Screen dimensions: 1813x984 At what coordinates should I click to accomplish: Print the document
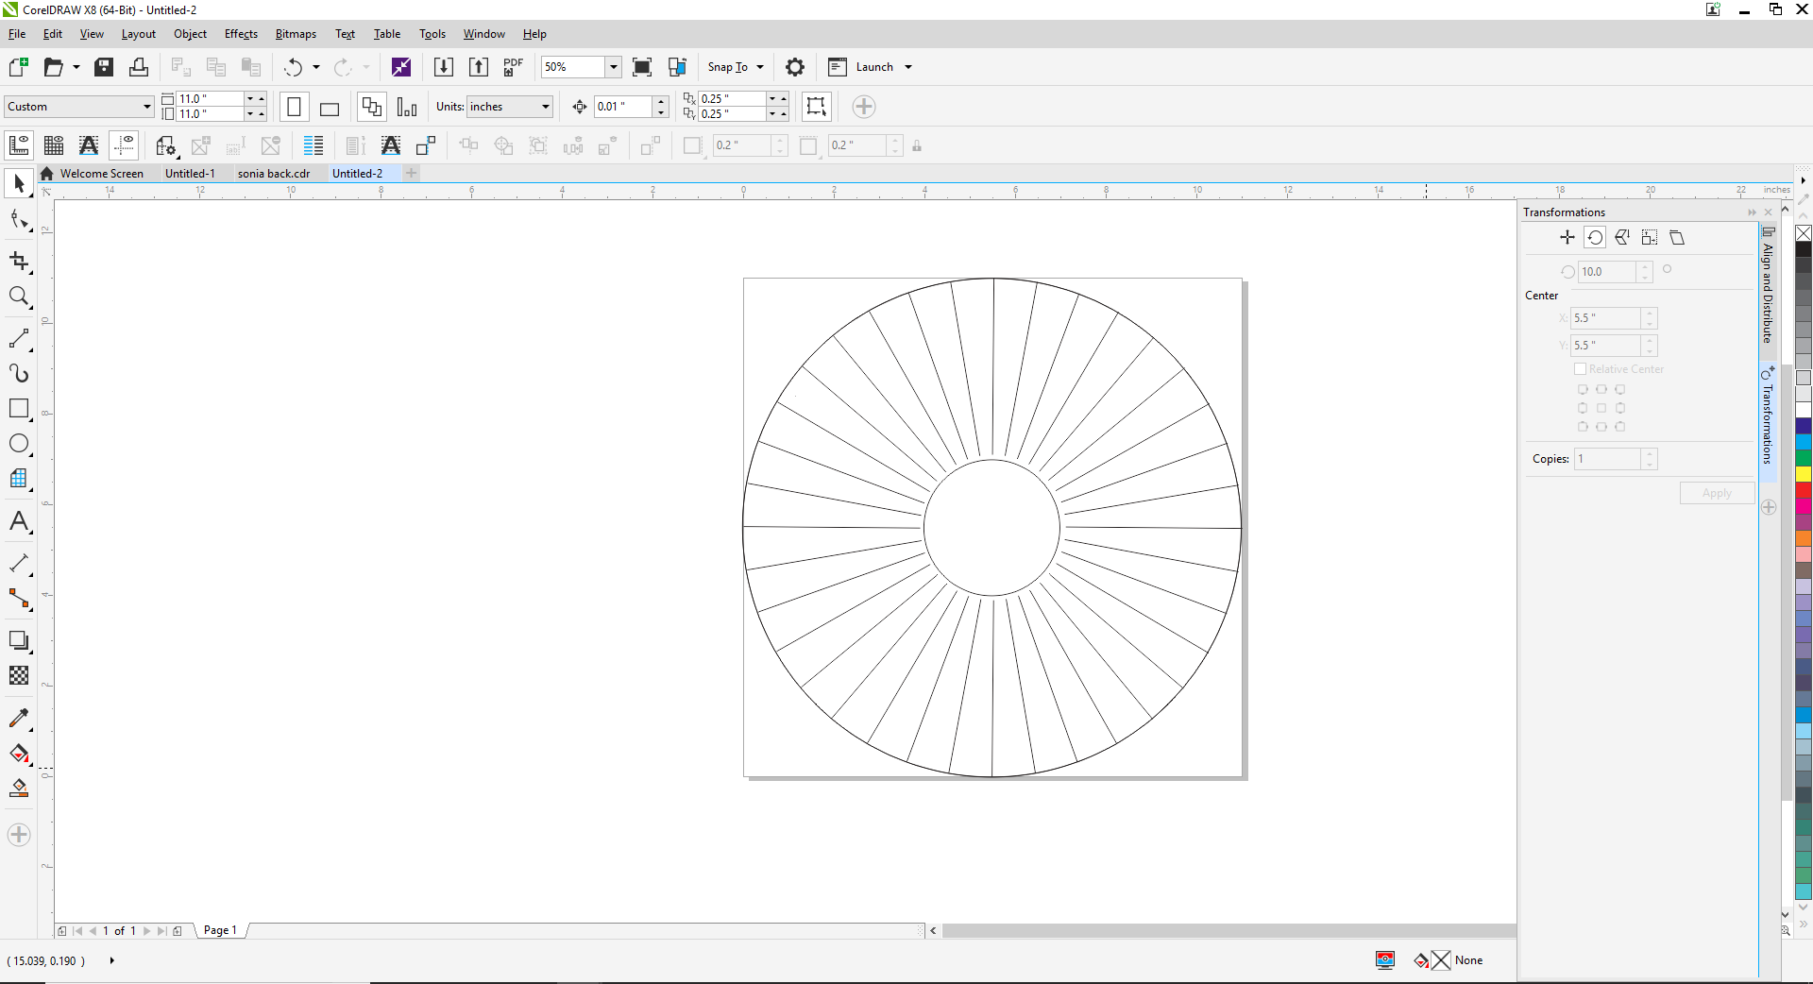pos(139,67)
